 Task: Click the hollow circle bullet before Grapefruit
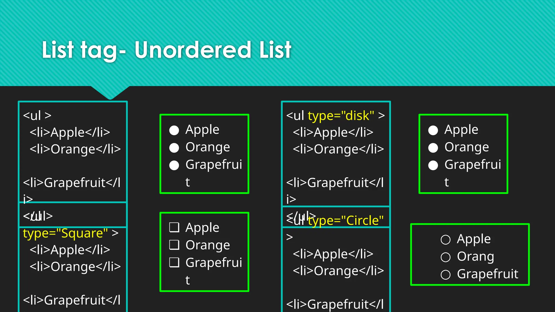446,275
